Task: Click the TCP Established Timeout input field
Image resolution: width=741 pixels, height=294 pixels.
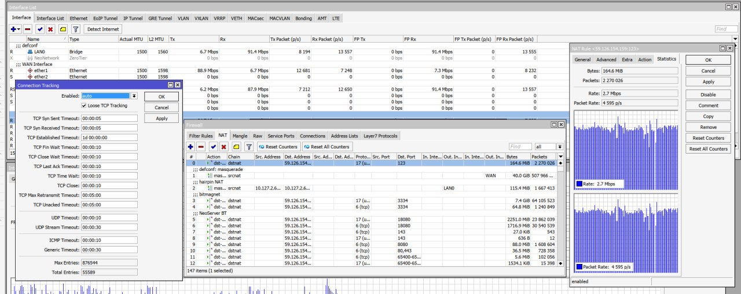Action: tap(109, 137)
